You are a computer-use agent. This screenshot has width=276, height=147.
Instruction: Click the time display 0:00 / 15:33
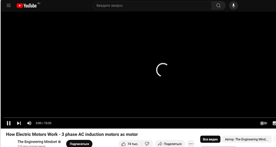[x=43, y=123]
